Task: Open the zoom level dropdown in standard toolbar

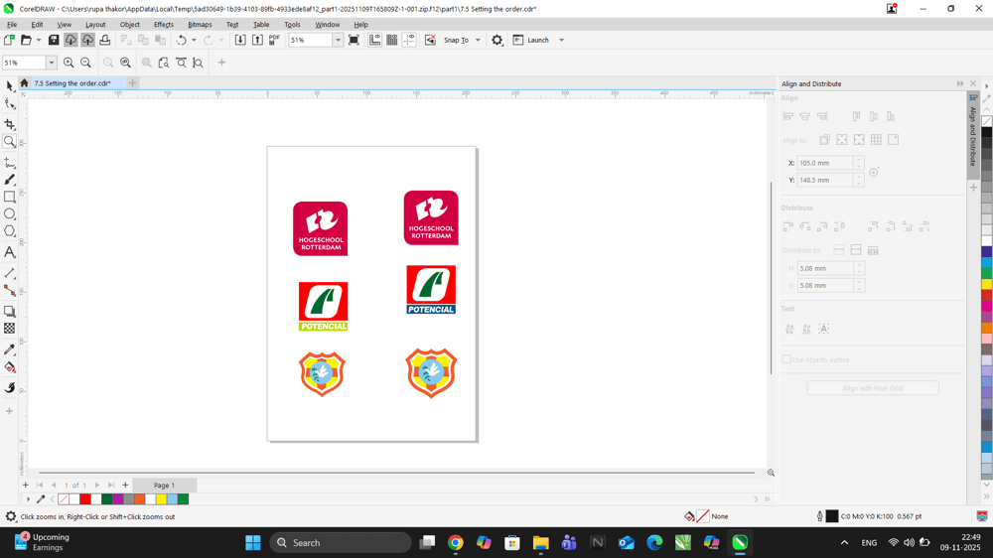Action: tap(338, 40)
